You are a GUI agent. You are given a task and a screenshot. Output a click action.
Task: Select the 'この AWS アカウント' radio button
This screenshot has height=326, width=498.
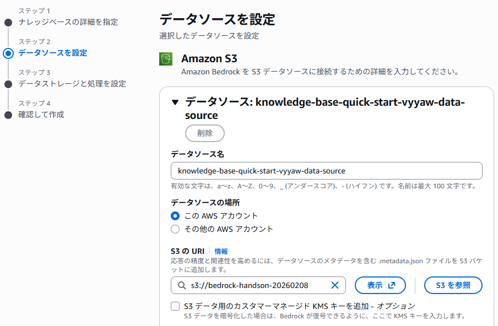175,216
